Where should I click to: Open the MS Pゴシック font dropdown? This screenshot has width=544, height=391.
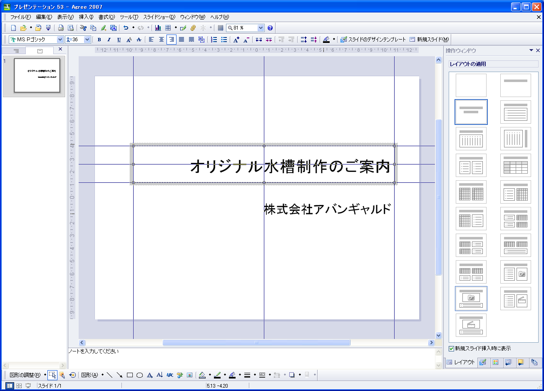[60, 40]
